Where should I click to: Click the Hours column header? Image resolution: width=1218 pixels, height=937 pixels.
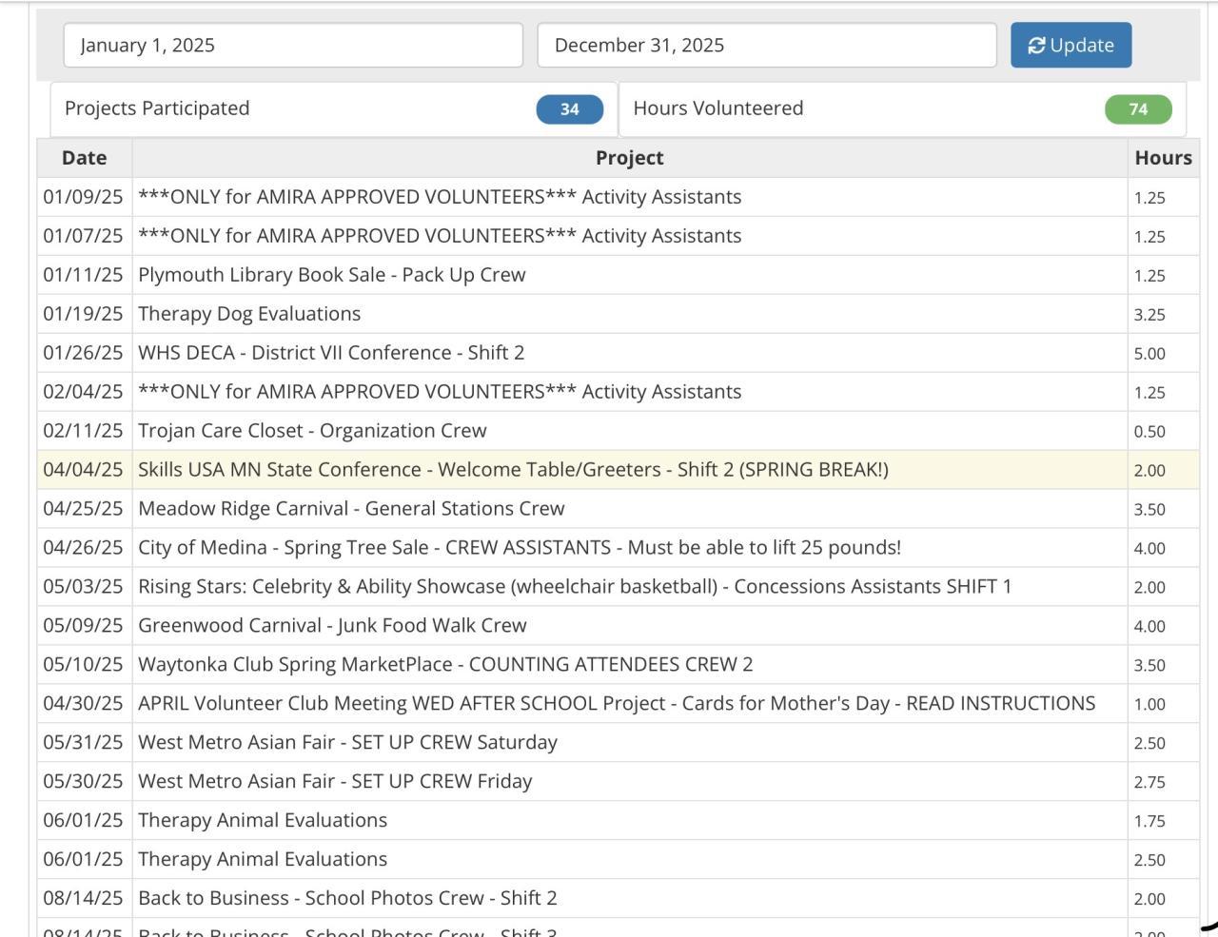1163,158
